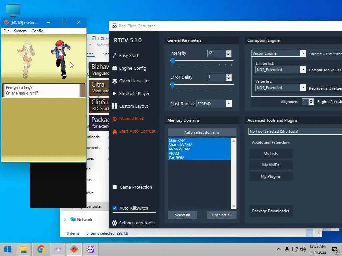Select CartROM memory domain
Screen dimensions: 342x256
point(199,158)
